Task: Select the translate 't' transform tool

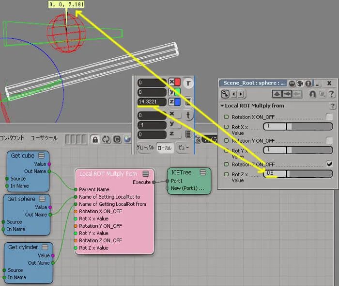Action: click(x=188, y=115)
